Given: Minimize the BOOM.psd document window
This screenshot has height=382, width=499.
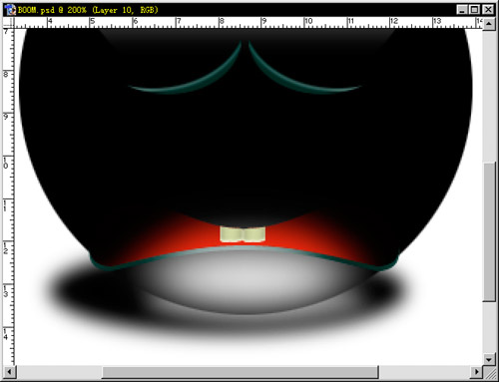Looking at the screenshot, I should point(462,10).
